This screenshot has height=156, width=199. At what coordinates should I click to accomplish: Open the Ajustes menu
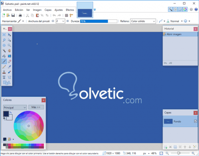pos(59,10)
